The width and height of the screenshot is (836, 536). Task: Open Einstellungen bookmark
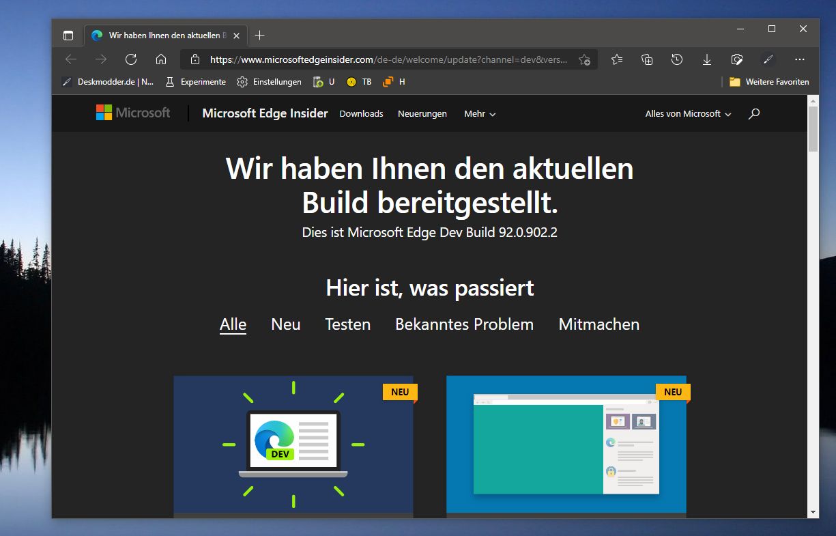point(269,82)
